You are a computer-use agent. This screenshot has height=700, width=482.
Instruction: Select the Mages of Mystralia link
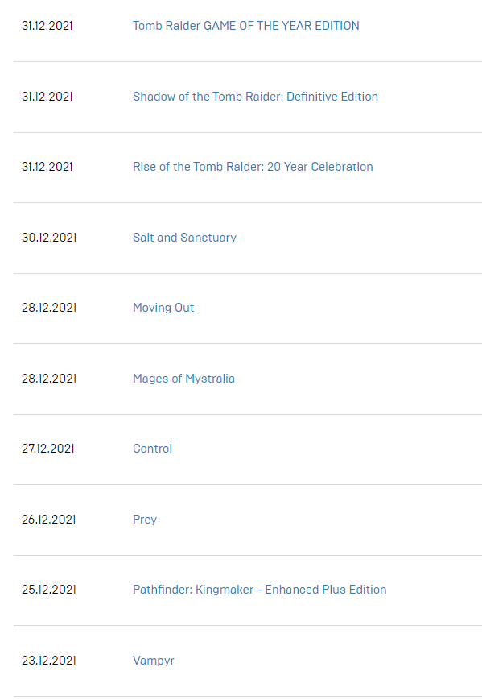[x=183, y=379]
